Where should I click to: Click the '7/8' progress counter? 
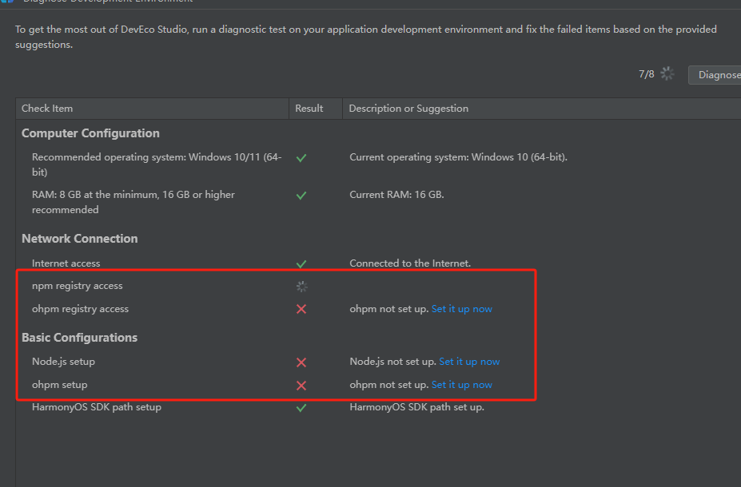647,74
